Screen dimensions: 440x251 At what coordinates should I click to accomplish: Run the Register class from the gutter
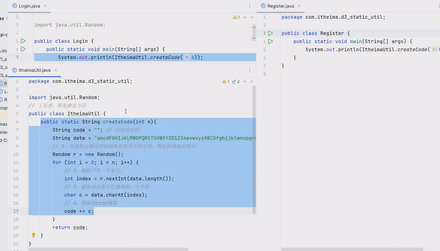[271, 33]
